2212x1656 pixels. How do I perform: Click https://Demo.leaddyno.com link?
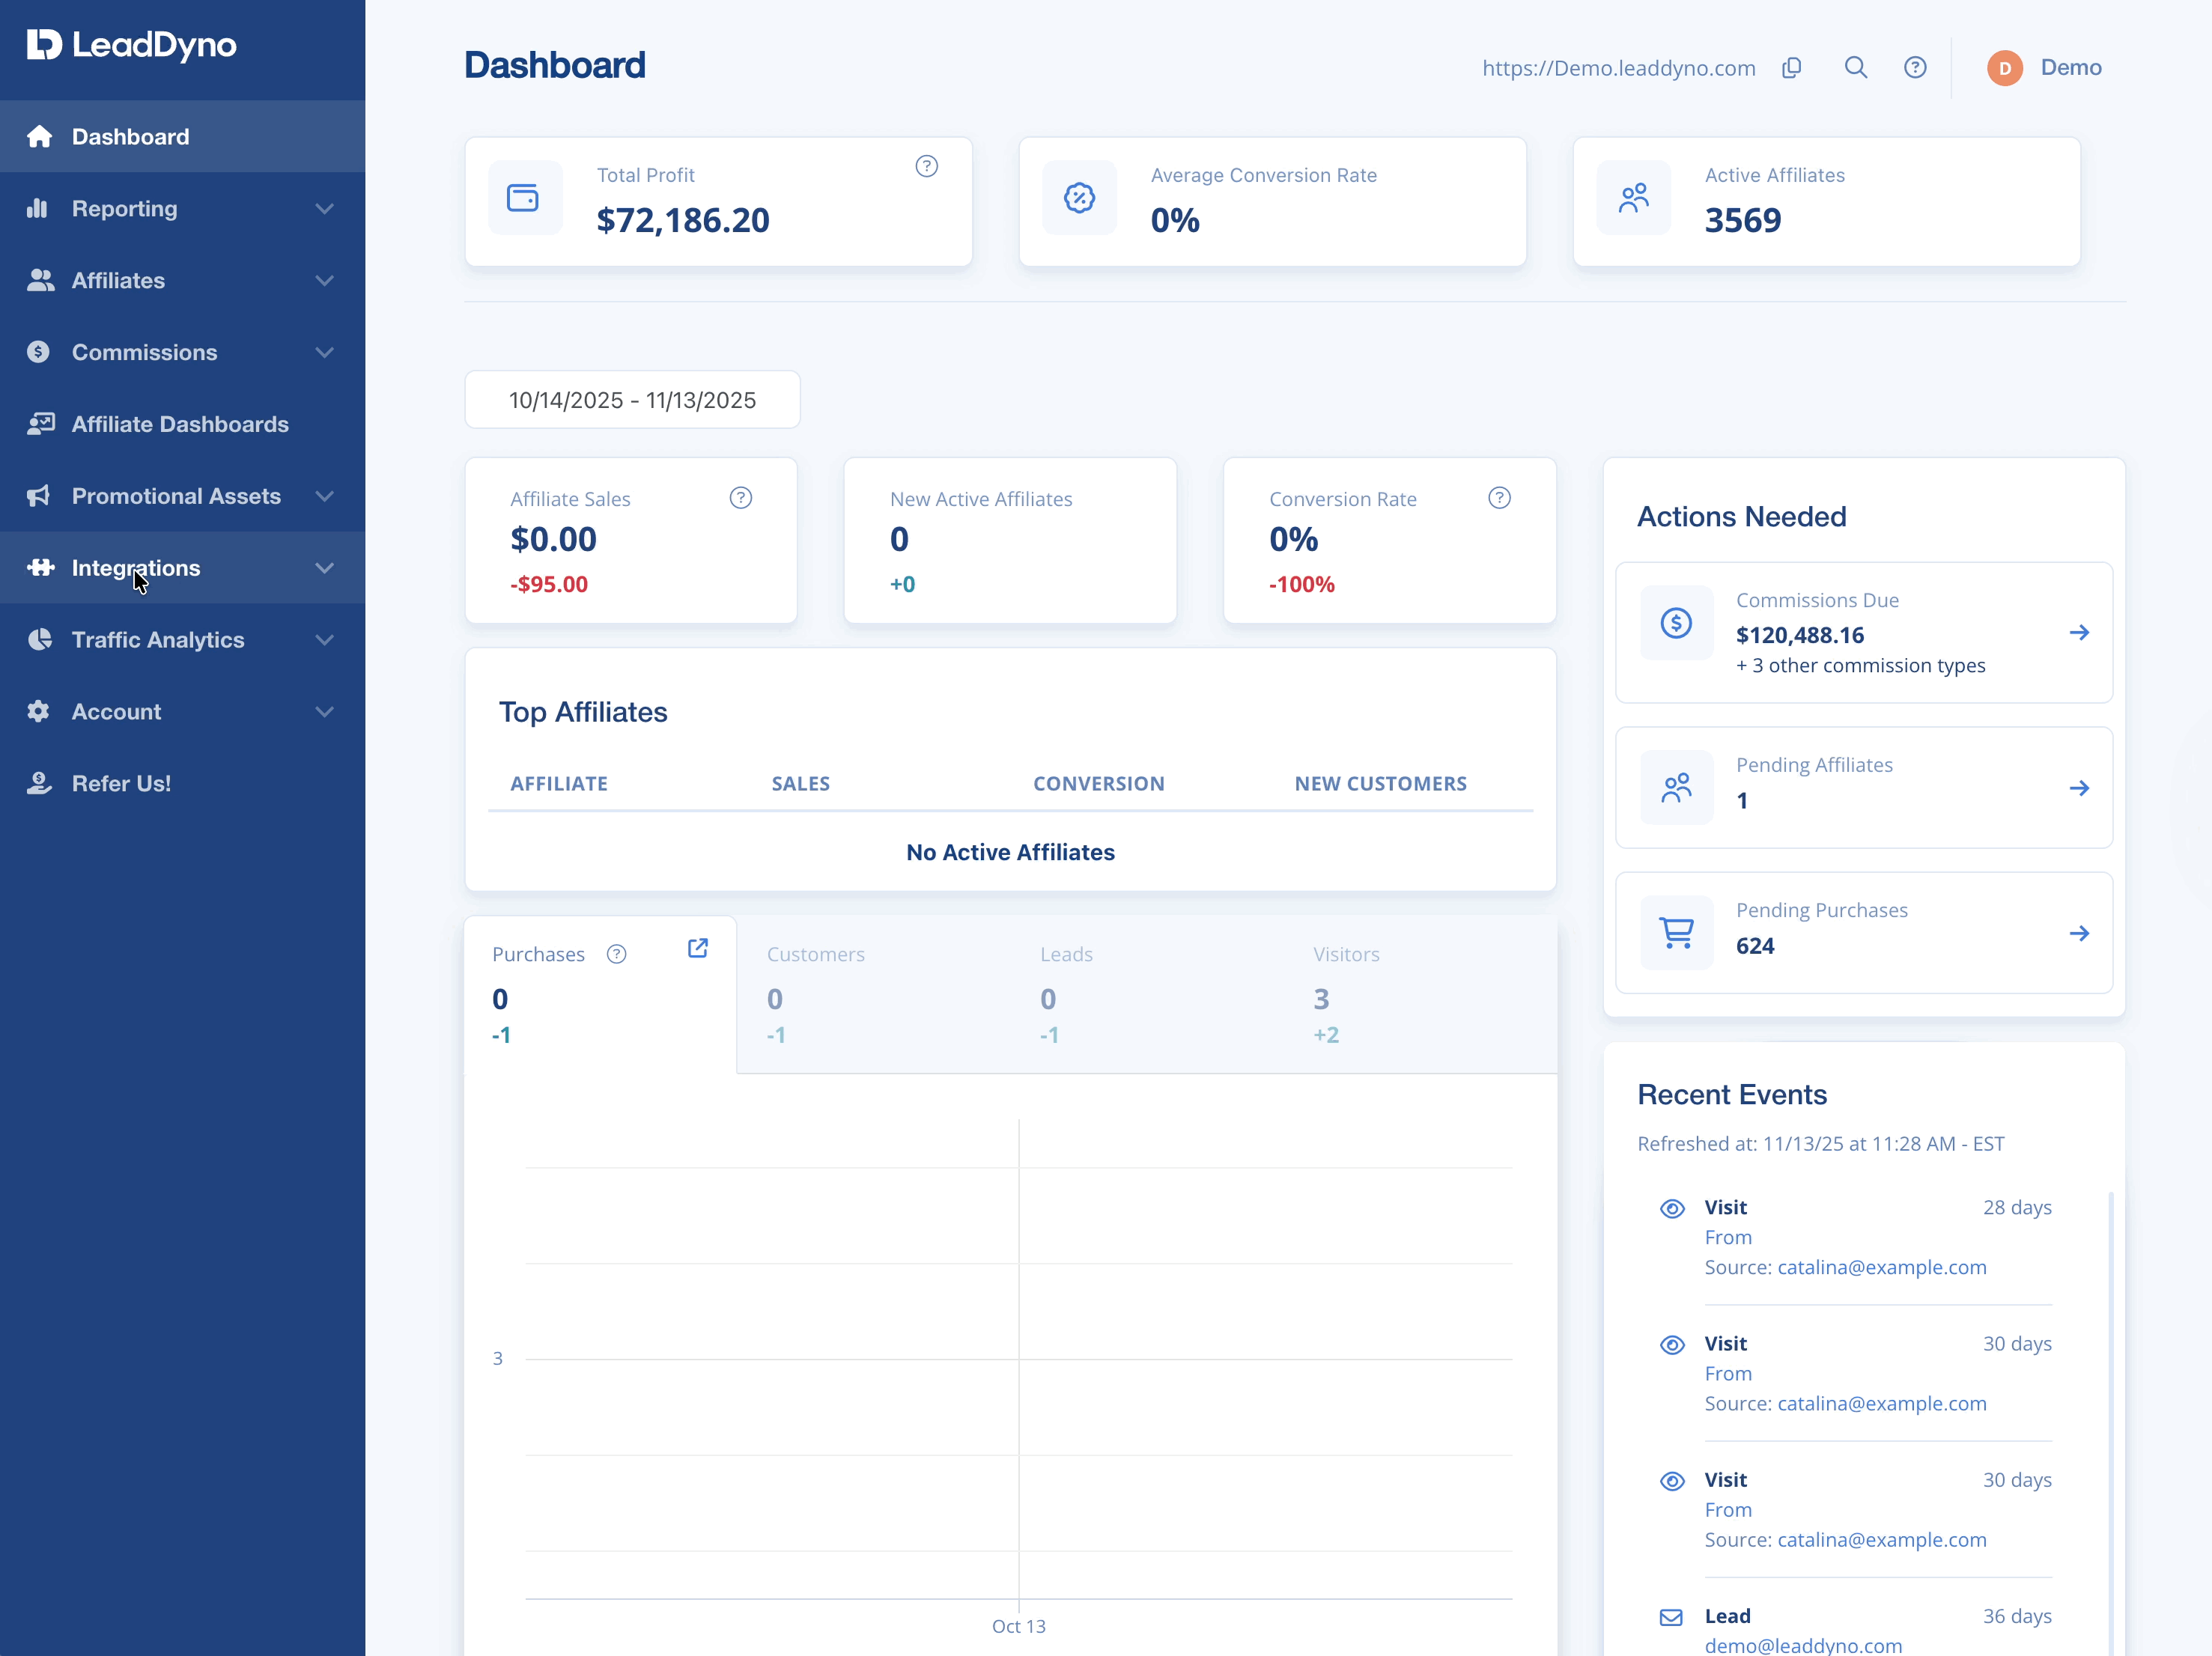pyautogui.click(x=1618, y=68)
